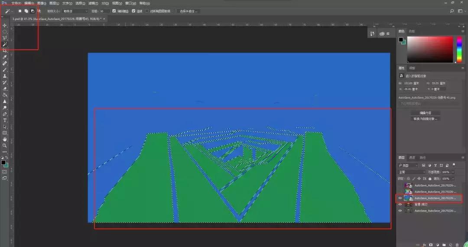Select the Eyedropper tool

coord(5,57)
